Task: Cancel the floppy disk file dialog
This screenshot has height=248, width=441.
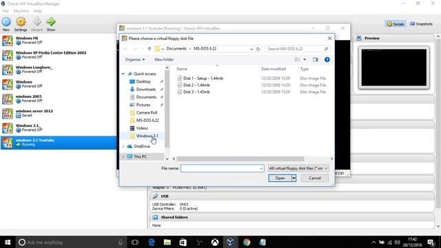Action: click(x=315, y=178)
